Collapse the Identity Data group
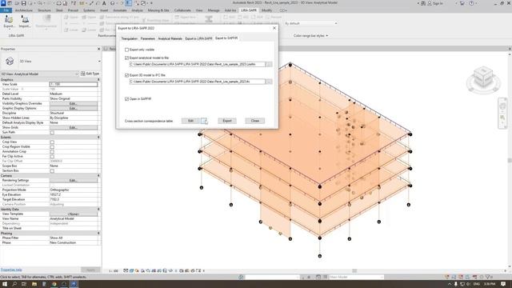512x288 pixels. 98,210
